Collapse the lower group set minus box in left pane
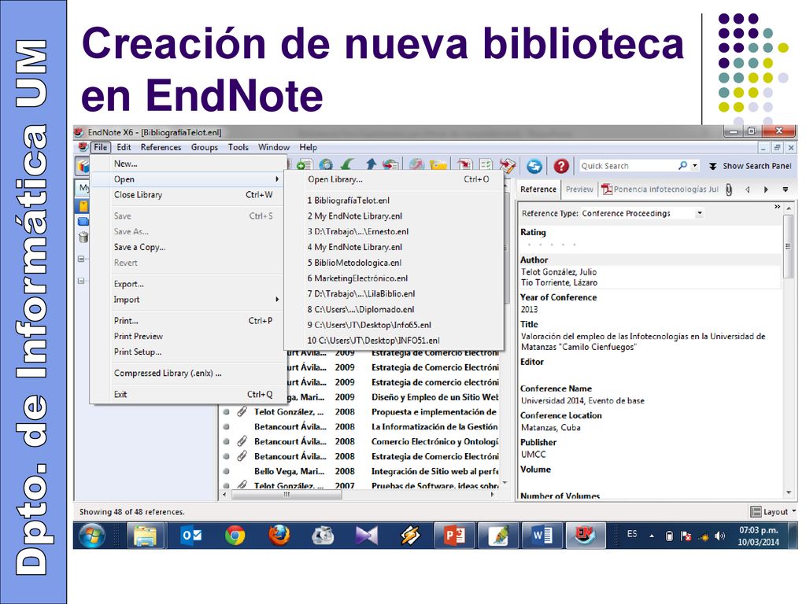 pos(81,281)
